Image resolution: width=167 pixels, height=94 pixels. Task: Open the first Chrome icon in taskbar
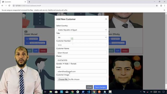tap(72, 92)
